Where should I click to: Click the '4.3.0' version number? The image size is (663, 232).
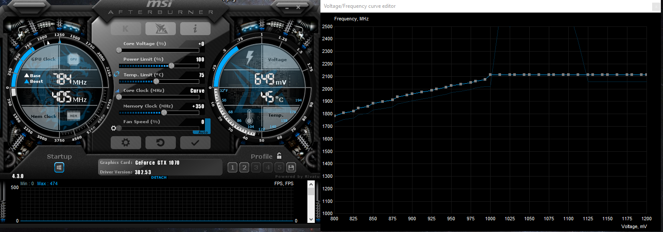click(17, 176)
